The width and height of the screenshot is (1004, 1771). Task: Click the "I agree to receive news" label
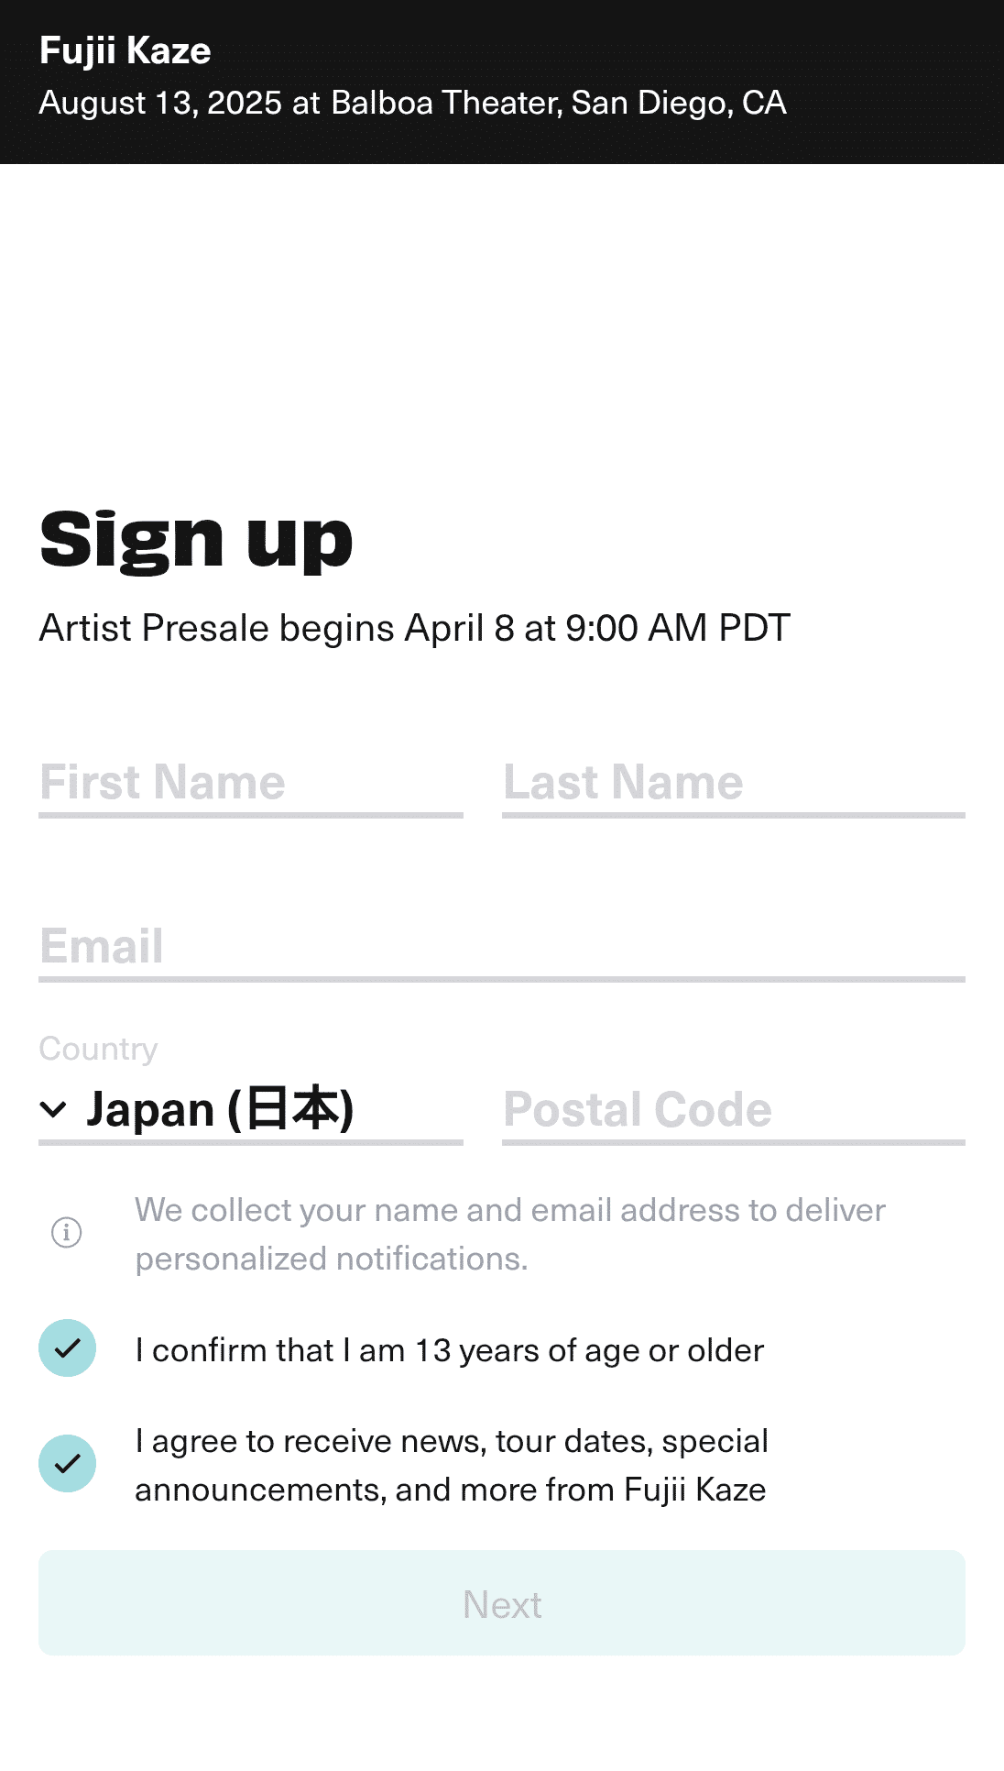(451, 1465)
